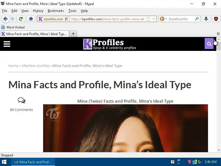The width and height of the screenshot is (221, 166).
Task: Open the browser home page icon
Action: (31, 19)
